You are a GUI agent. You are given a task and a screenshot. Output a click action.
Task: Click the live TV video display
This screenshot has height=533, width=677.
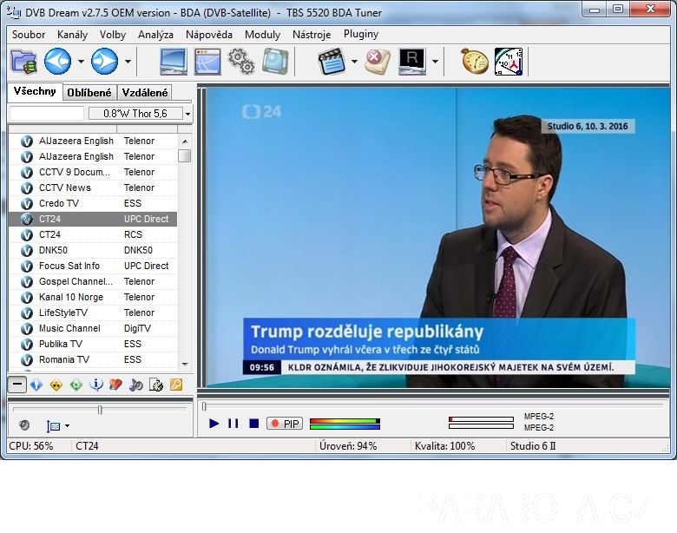[438, 238]
